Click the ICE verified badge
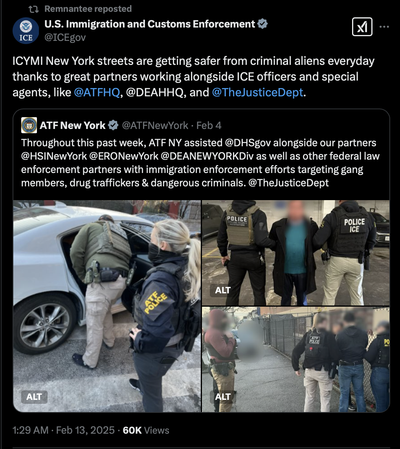This screenshot has height=449, width=400. [262, 24]
